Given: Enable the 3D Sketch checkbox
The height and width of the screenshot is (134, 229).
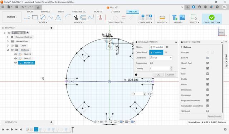Looking at the screenshot, I should (208, 111).
